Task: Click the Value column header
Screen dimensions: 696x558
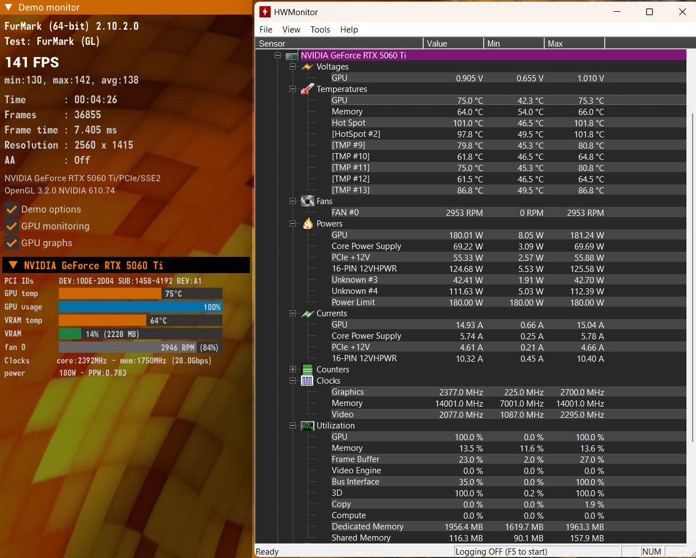Action: (x=453, y=43)
